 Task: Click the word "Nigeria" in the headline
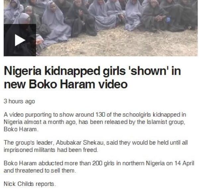(23, 71)
